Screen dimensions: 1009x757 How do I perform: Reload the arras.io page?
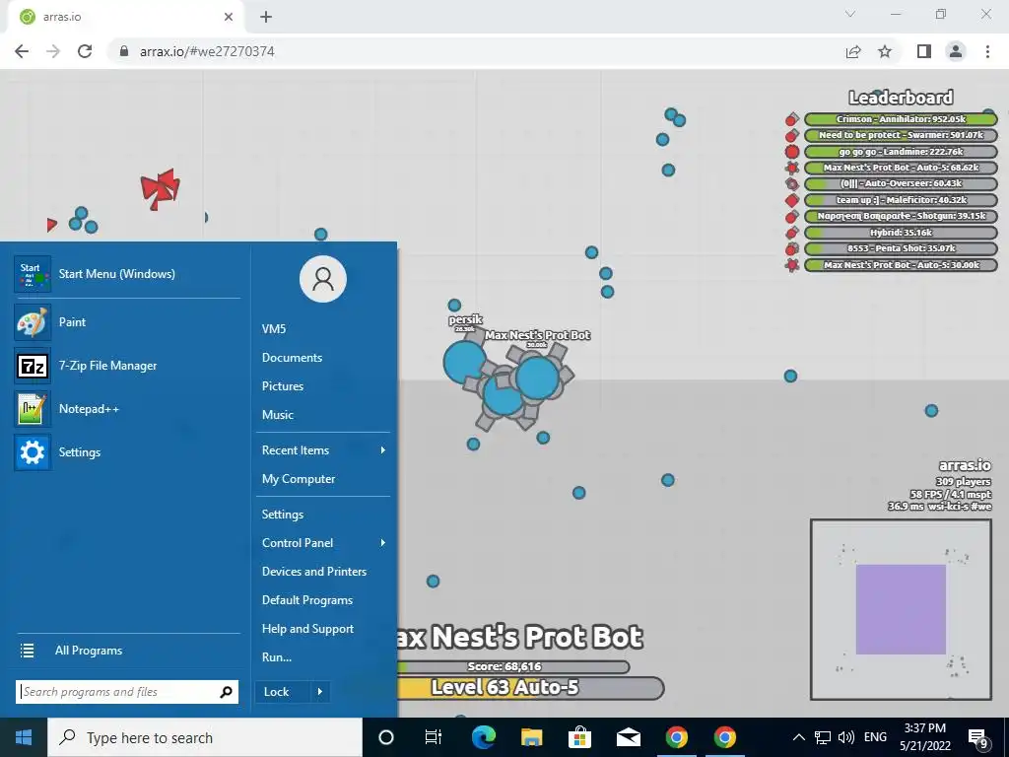pyautogui.click(x=85, y=51)
